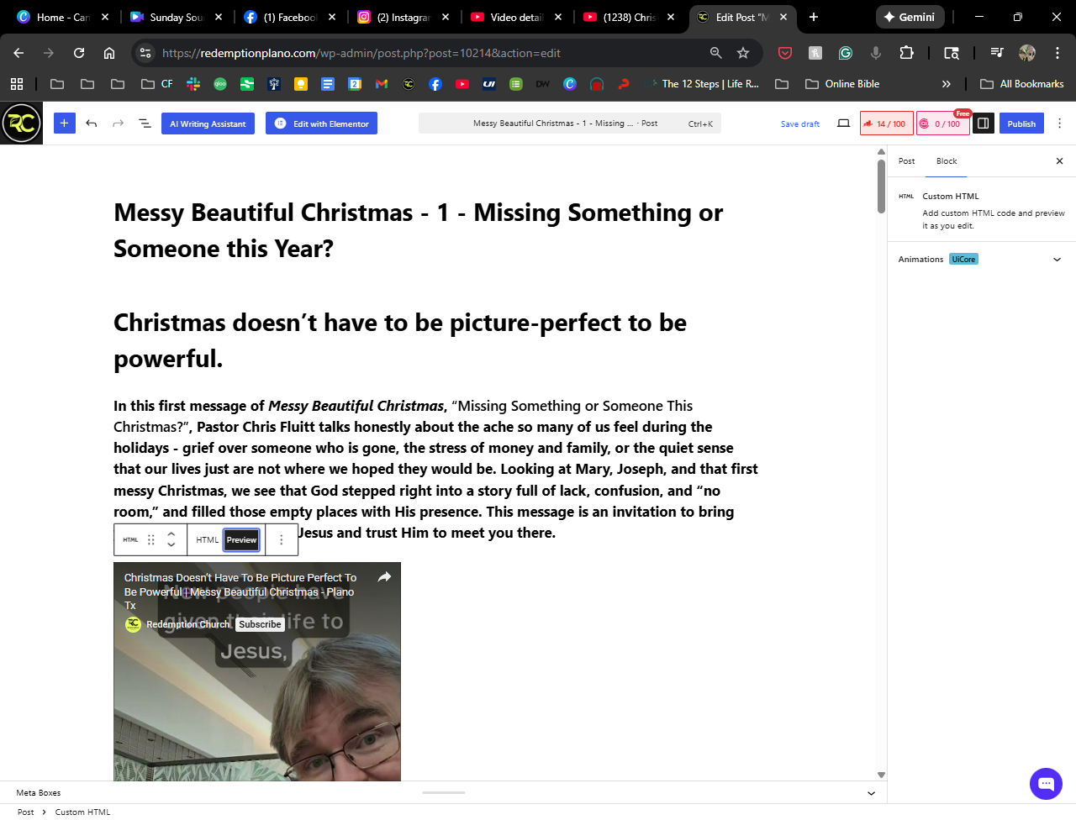
Task: Open the chat support bubble
Action: tap(1046, 784)
